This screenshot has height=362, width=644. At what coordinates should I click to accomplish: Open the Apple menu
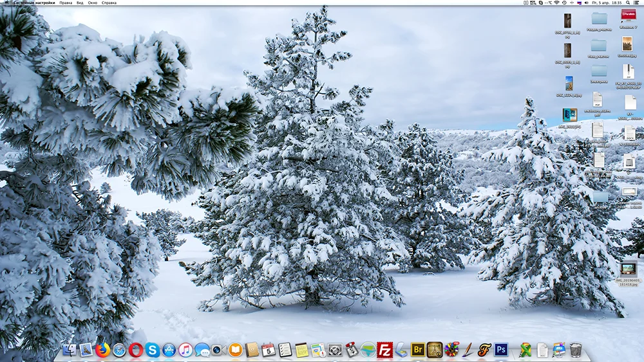tap(6, 3)
